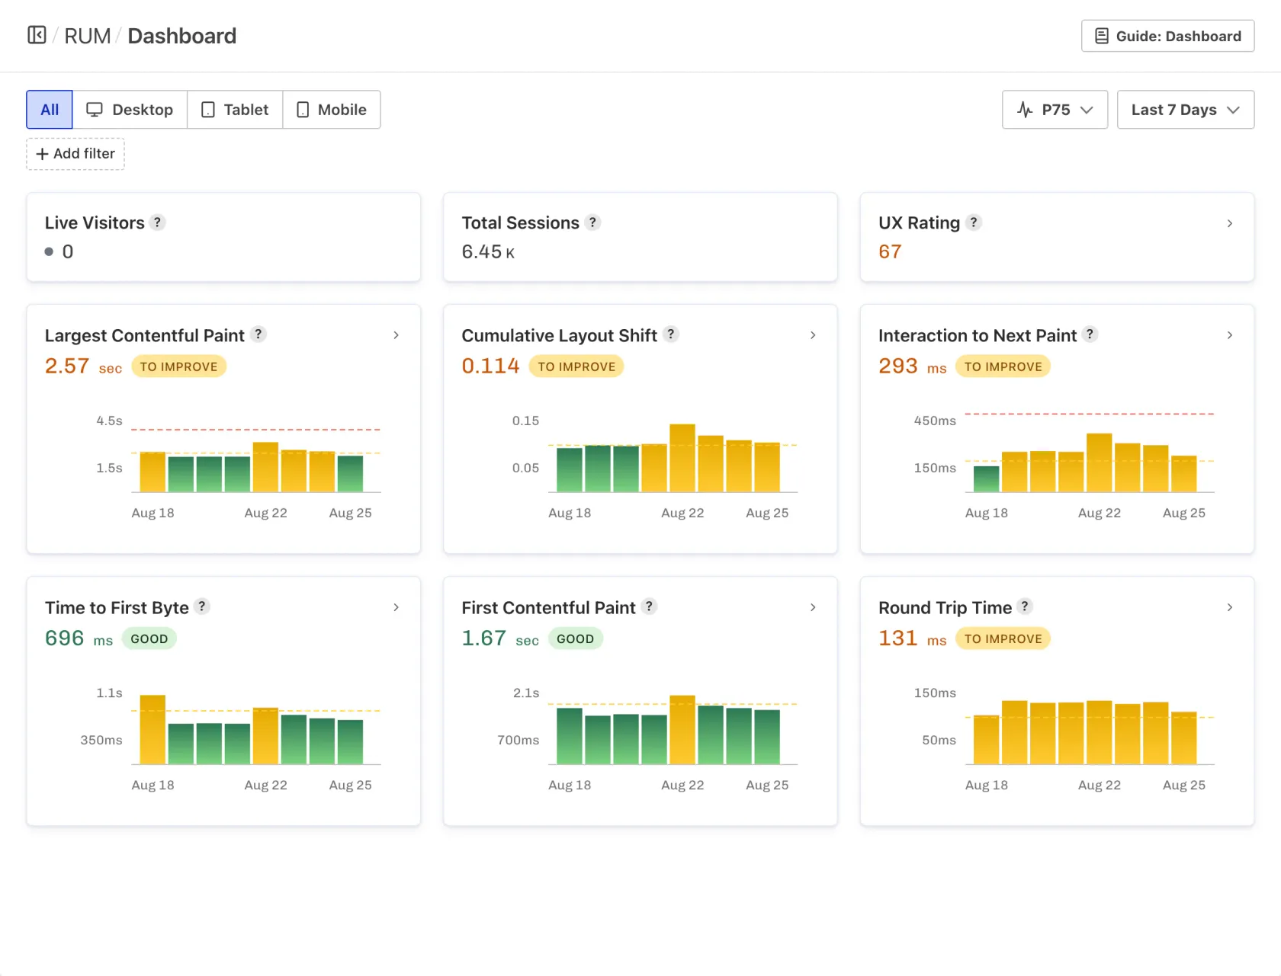The image size is (1281, 976).
Task: Show help for Time to First Byte
Action: pyautogui.click(x=202, y=606)
